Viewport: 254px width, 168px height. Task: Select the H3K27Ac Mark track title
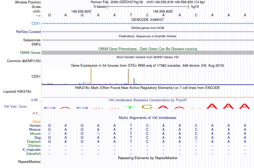[x=148, y=88]
